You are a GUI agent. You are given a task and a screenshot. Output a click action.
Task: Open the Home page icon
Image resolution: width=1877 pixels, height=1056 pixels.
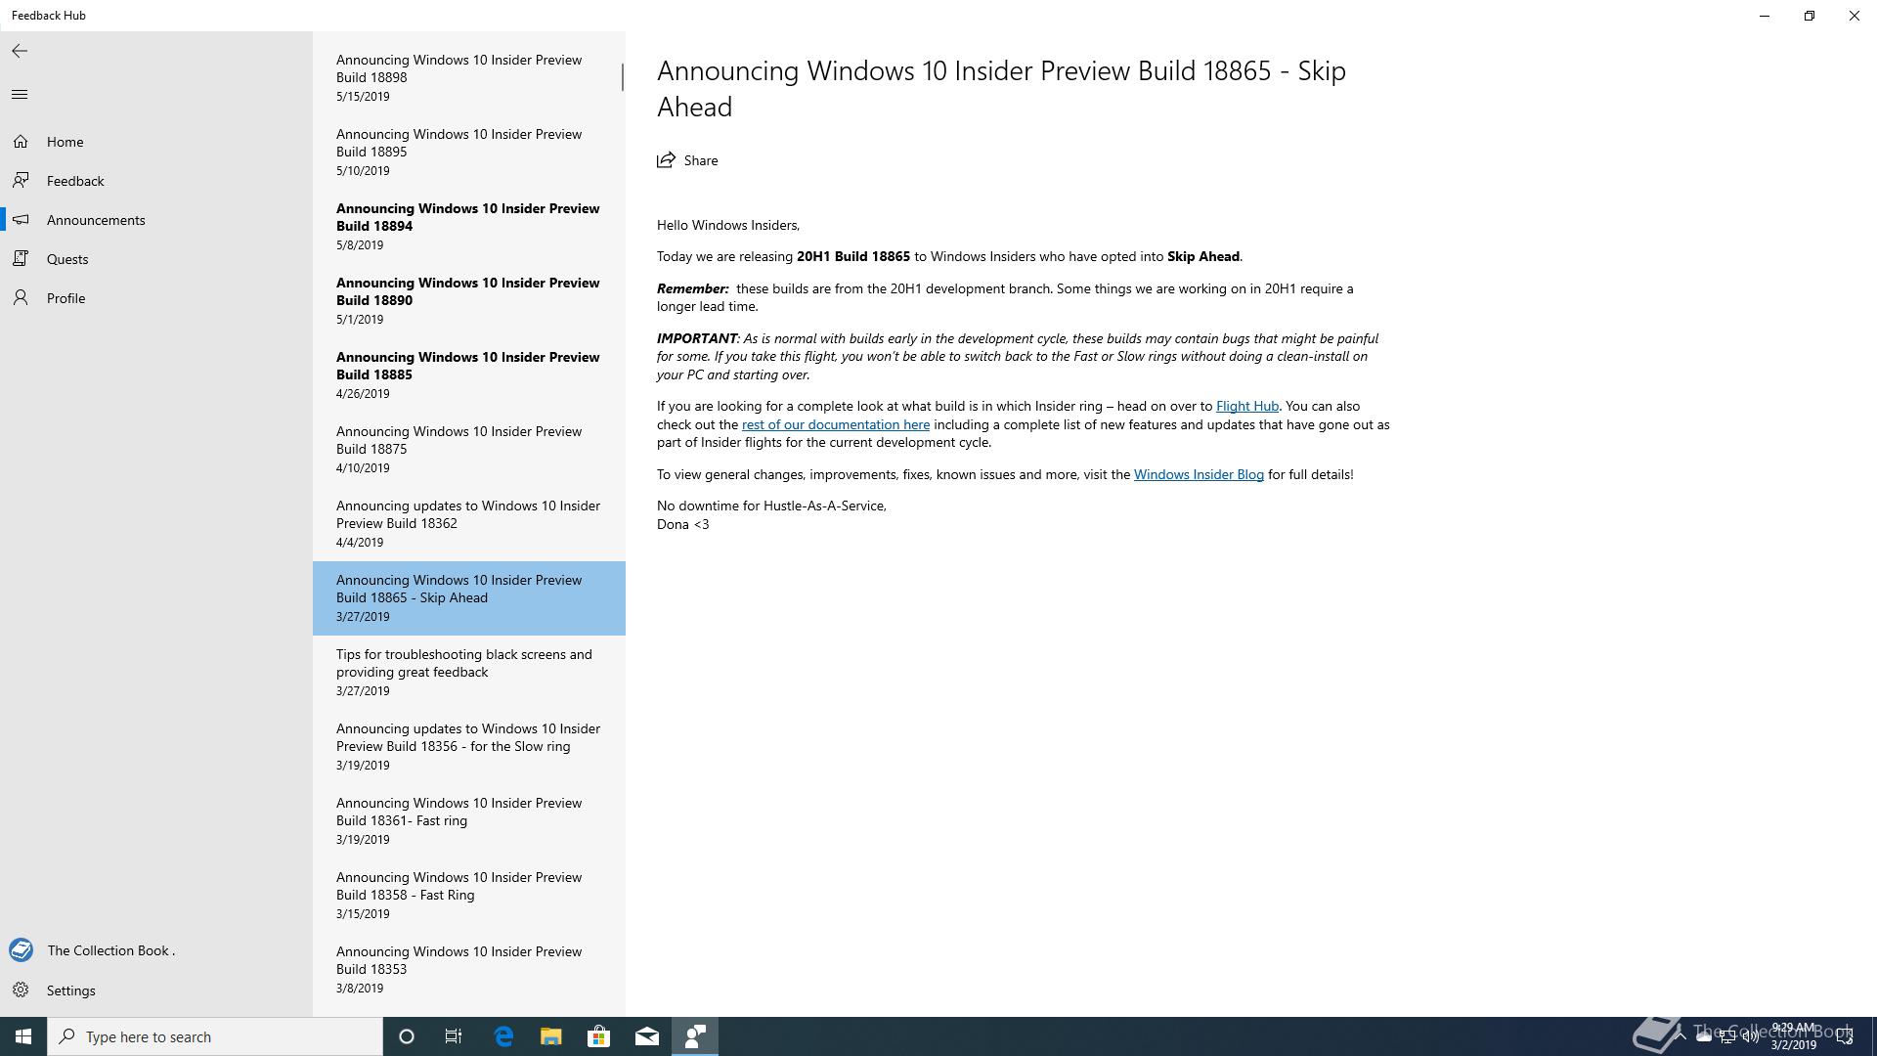(x=21, y=142)
